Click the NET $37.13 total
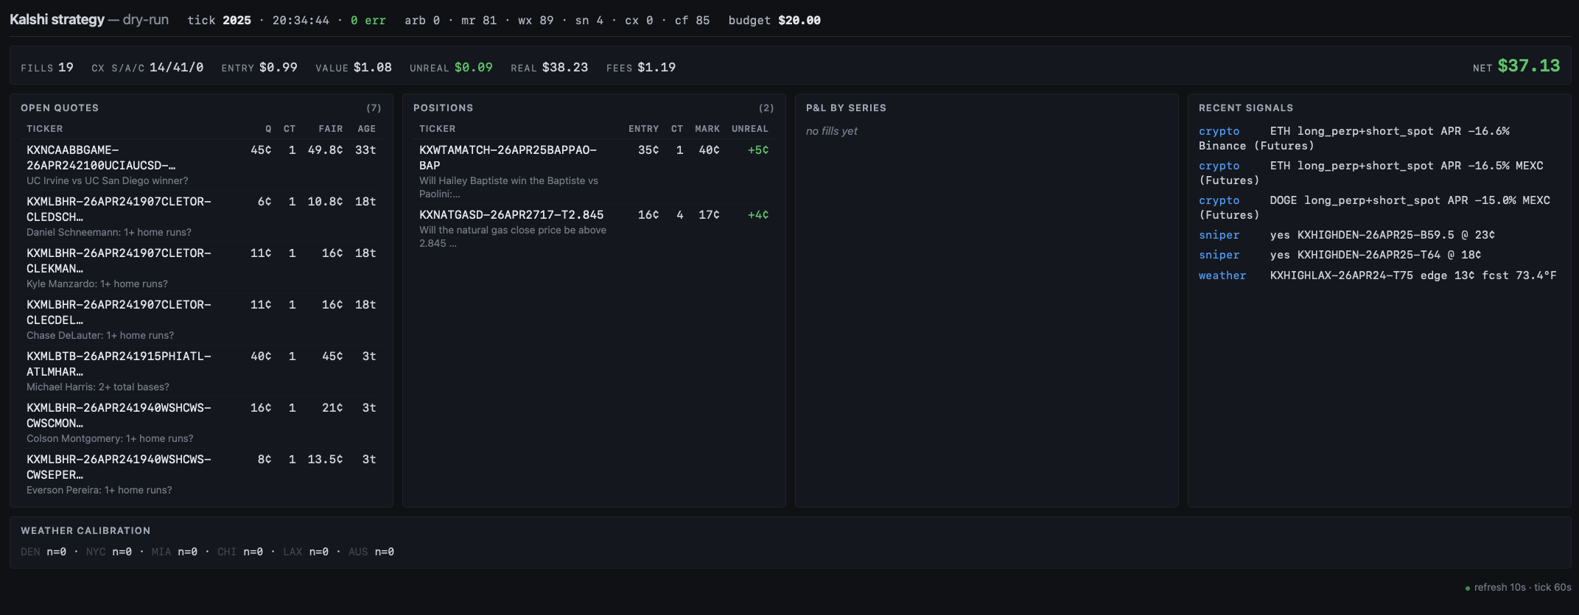This screenshot has height=615, width=1579. (x=1516, y=66)
